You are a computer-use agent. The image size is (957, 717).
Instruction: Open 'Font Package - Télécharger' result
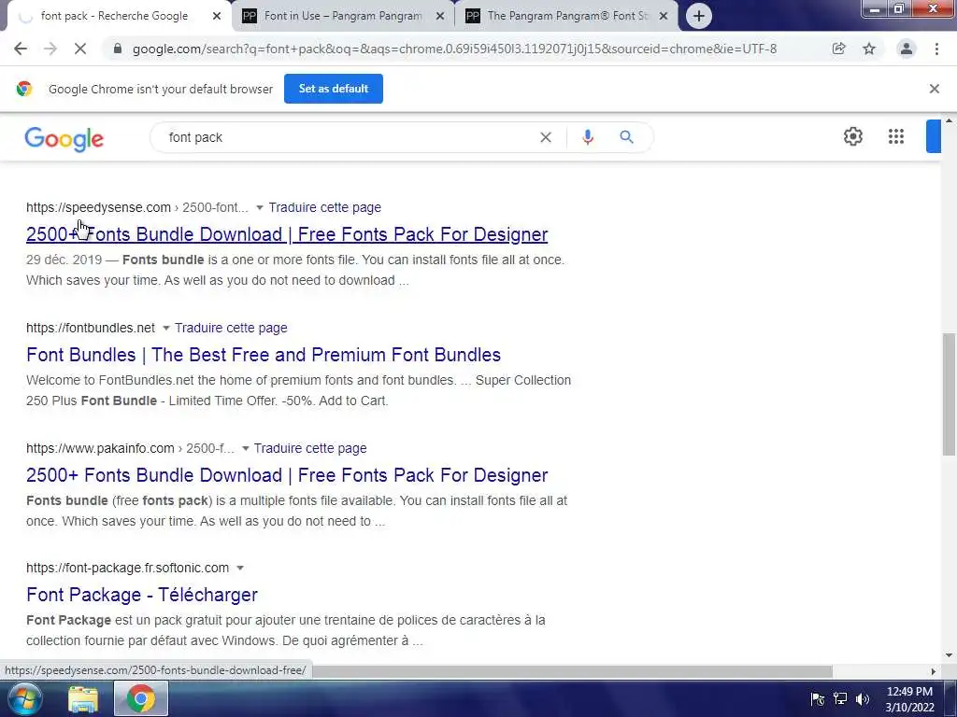click(x=142, y=595)
